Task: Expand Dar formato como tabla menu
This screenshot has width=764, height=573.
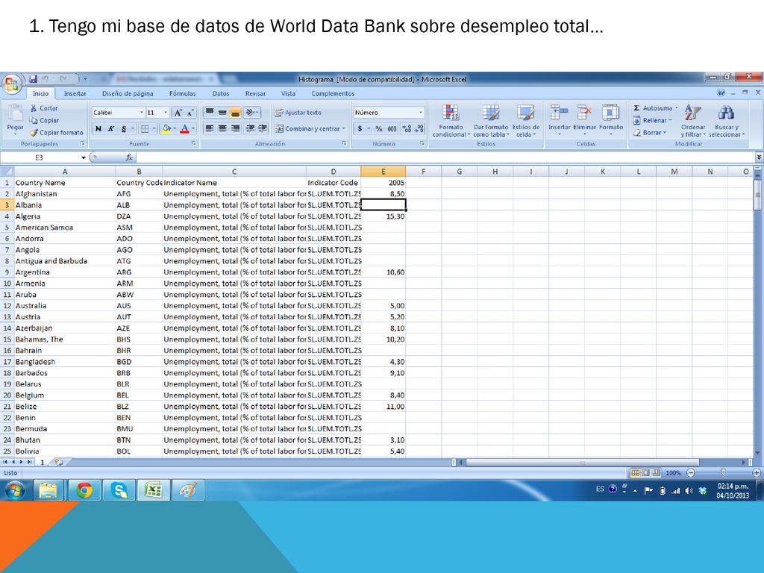Action: (x=491, y=121)
